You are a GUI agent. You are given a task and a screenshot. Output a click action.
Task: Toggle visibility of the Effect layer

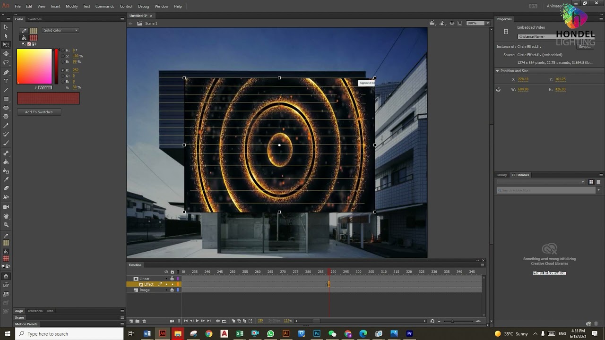pyautogui.click(x=166, y=284)
